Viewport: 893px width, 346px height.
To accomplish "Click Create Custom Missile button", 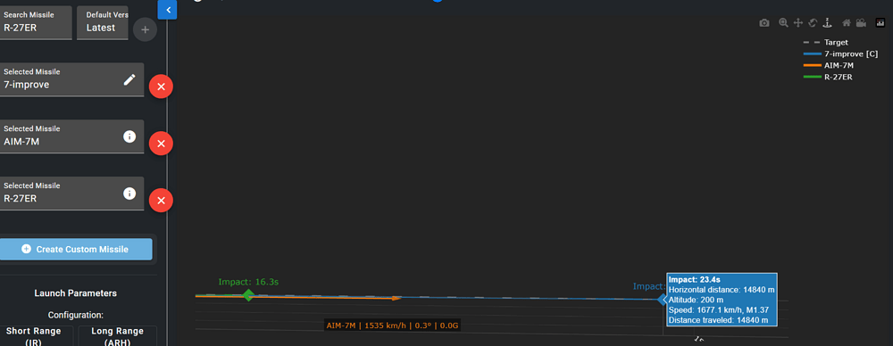I will 76,250.
